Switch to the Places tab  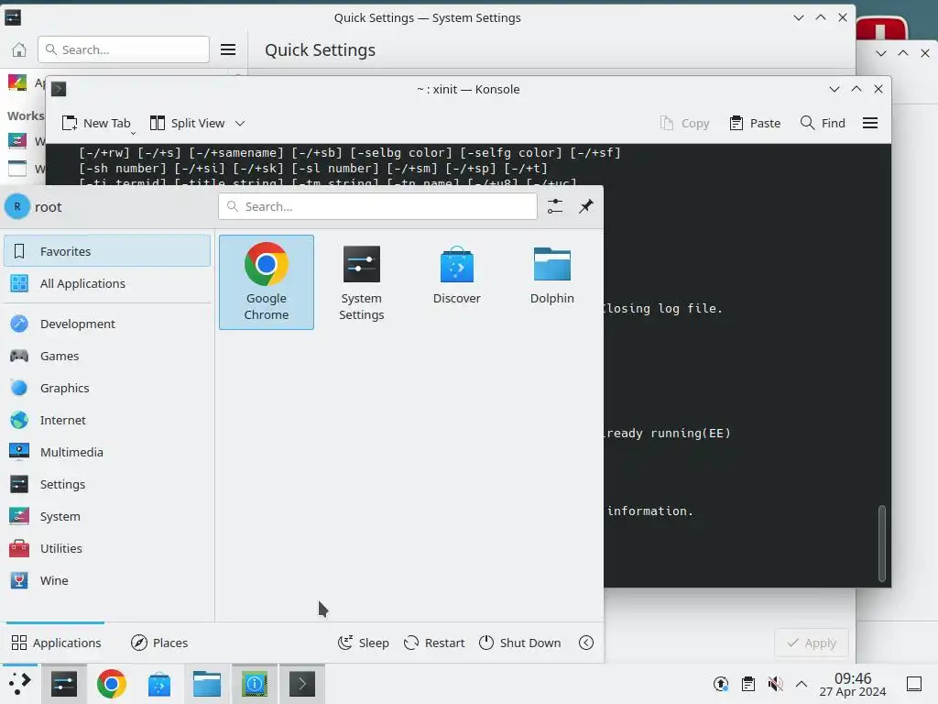click(159, 643)
